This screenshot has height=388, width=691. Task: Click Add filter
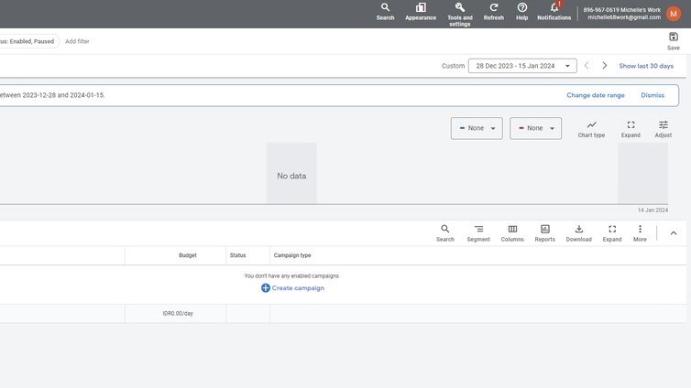tap(77, 41)
